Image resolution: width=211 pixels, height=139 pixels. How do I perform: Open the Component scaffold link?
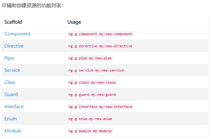(17, 34)
